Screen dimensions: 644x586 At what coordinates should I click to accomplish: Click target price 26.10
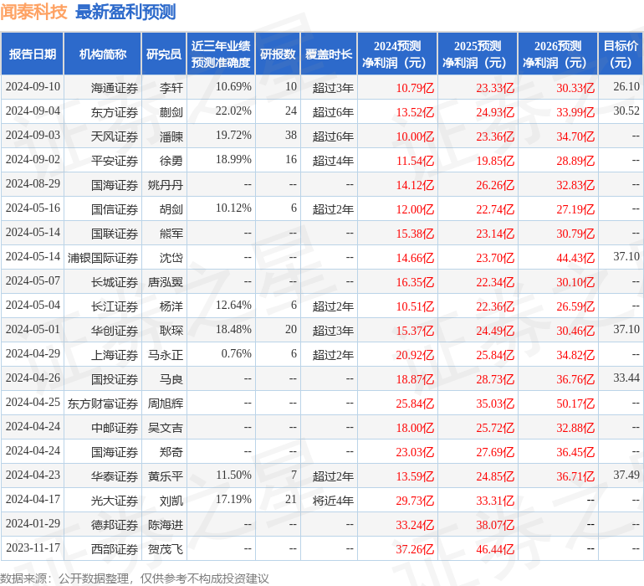[626, 87]
